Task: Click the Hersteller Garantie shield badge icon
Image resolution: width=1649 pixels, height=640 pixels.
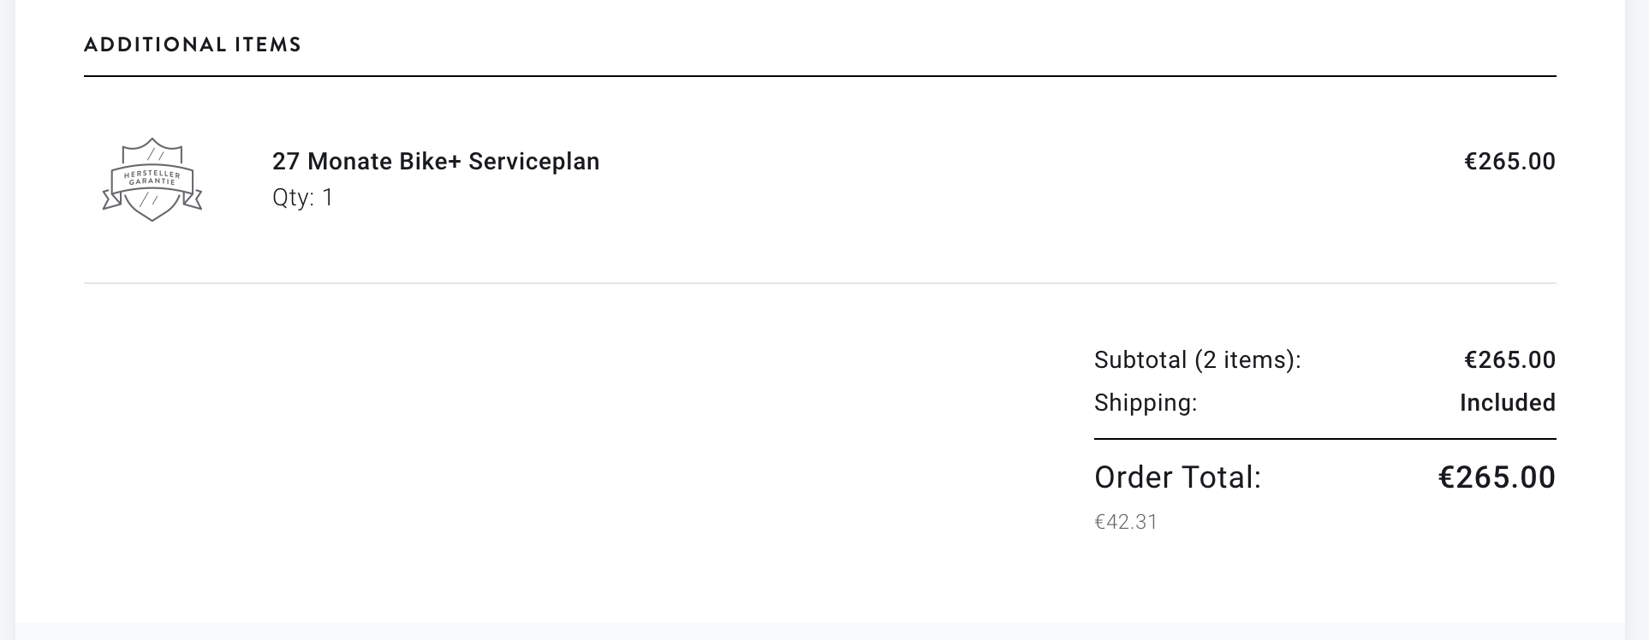Action: point(152,180)
